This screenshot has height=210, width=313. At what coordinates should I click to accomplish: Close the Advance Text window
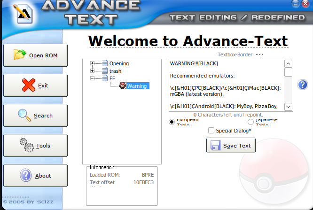pyautogui.click(x=305, y=4)
